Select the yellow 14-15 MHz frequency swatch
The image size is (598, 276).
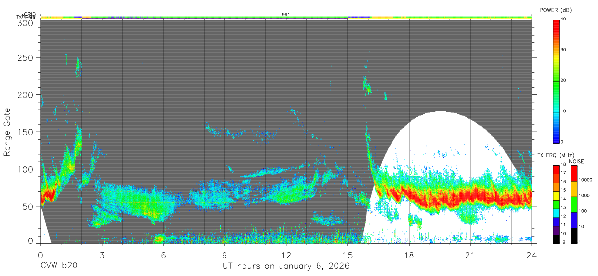(x=556, y=196)
